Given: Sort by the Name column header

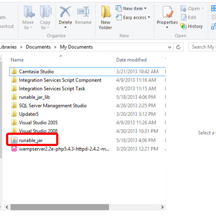Looking at the screenshot, I should coord(17,60).
